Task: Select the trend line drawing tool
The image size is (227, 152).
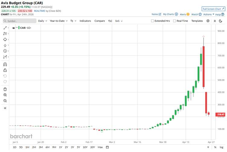Action: [5, 28]
